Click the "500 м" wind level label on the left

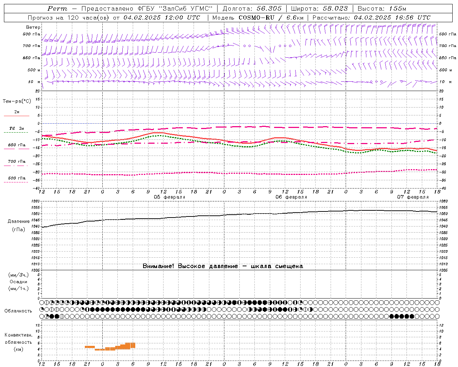34,70
